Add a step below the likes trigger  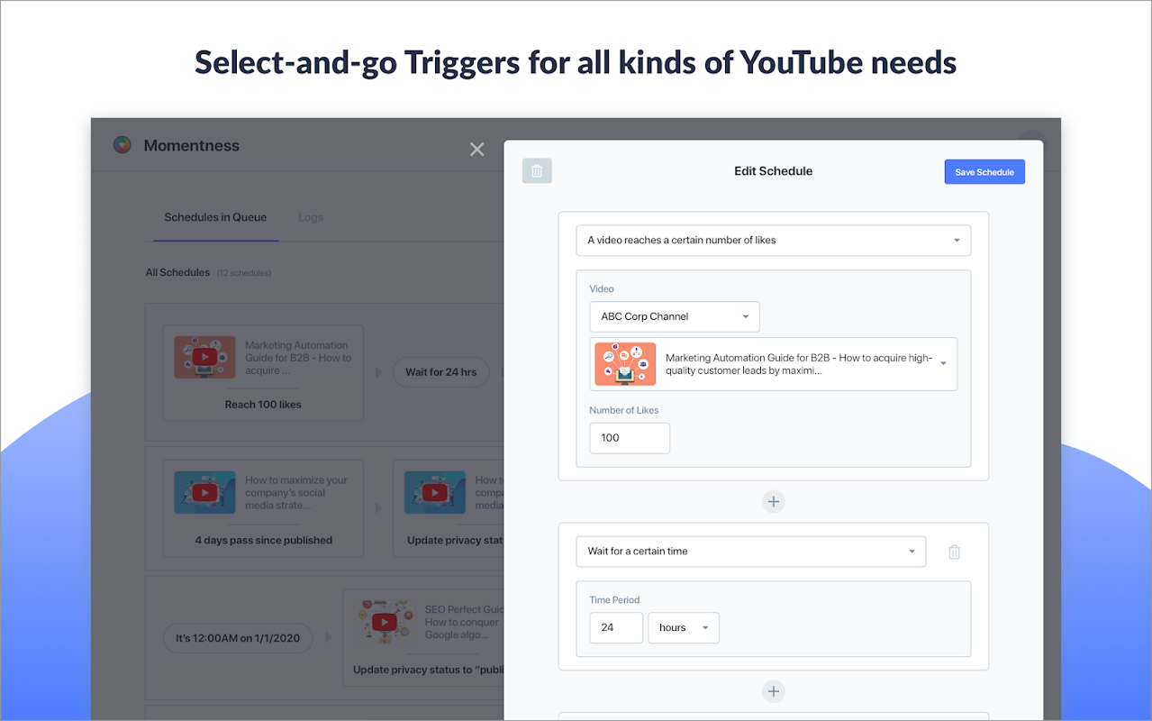[774, 501]
